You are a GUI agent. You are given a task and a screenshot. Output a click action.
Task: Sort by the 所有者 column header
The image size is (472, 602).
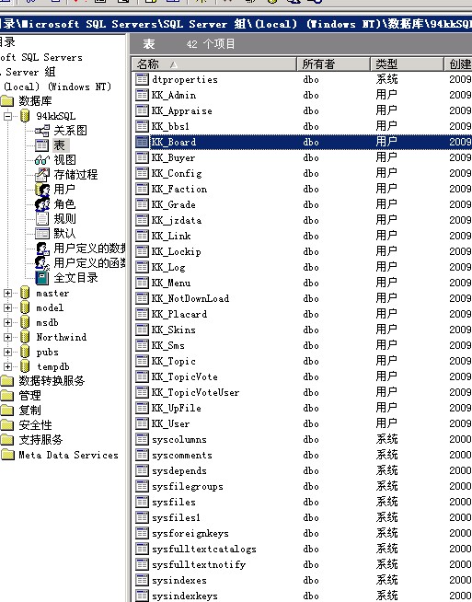coord(333,64)
